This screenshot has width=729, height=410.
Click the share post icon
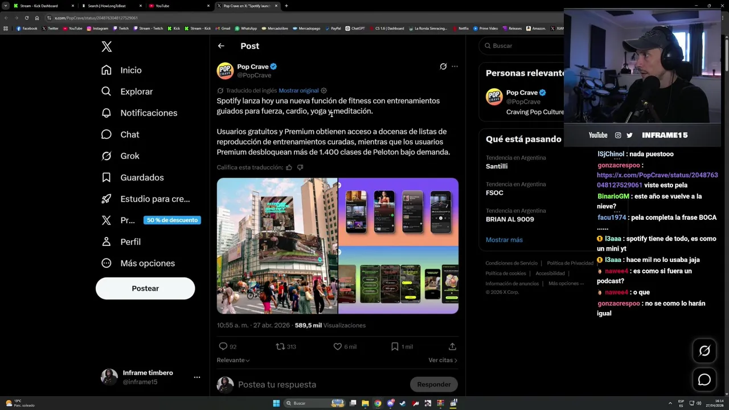point(452,346)
